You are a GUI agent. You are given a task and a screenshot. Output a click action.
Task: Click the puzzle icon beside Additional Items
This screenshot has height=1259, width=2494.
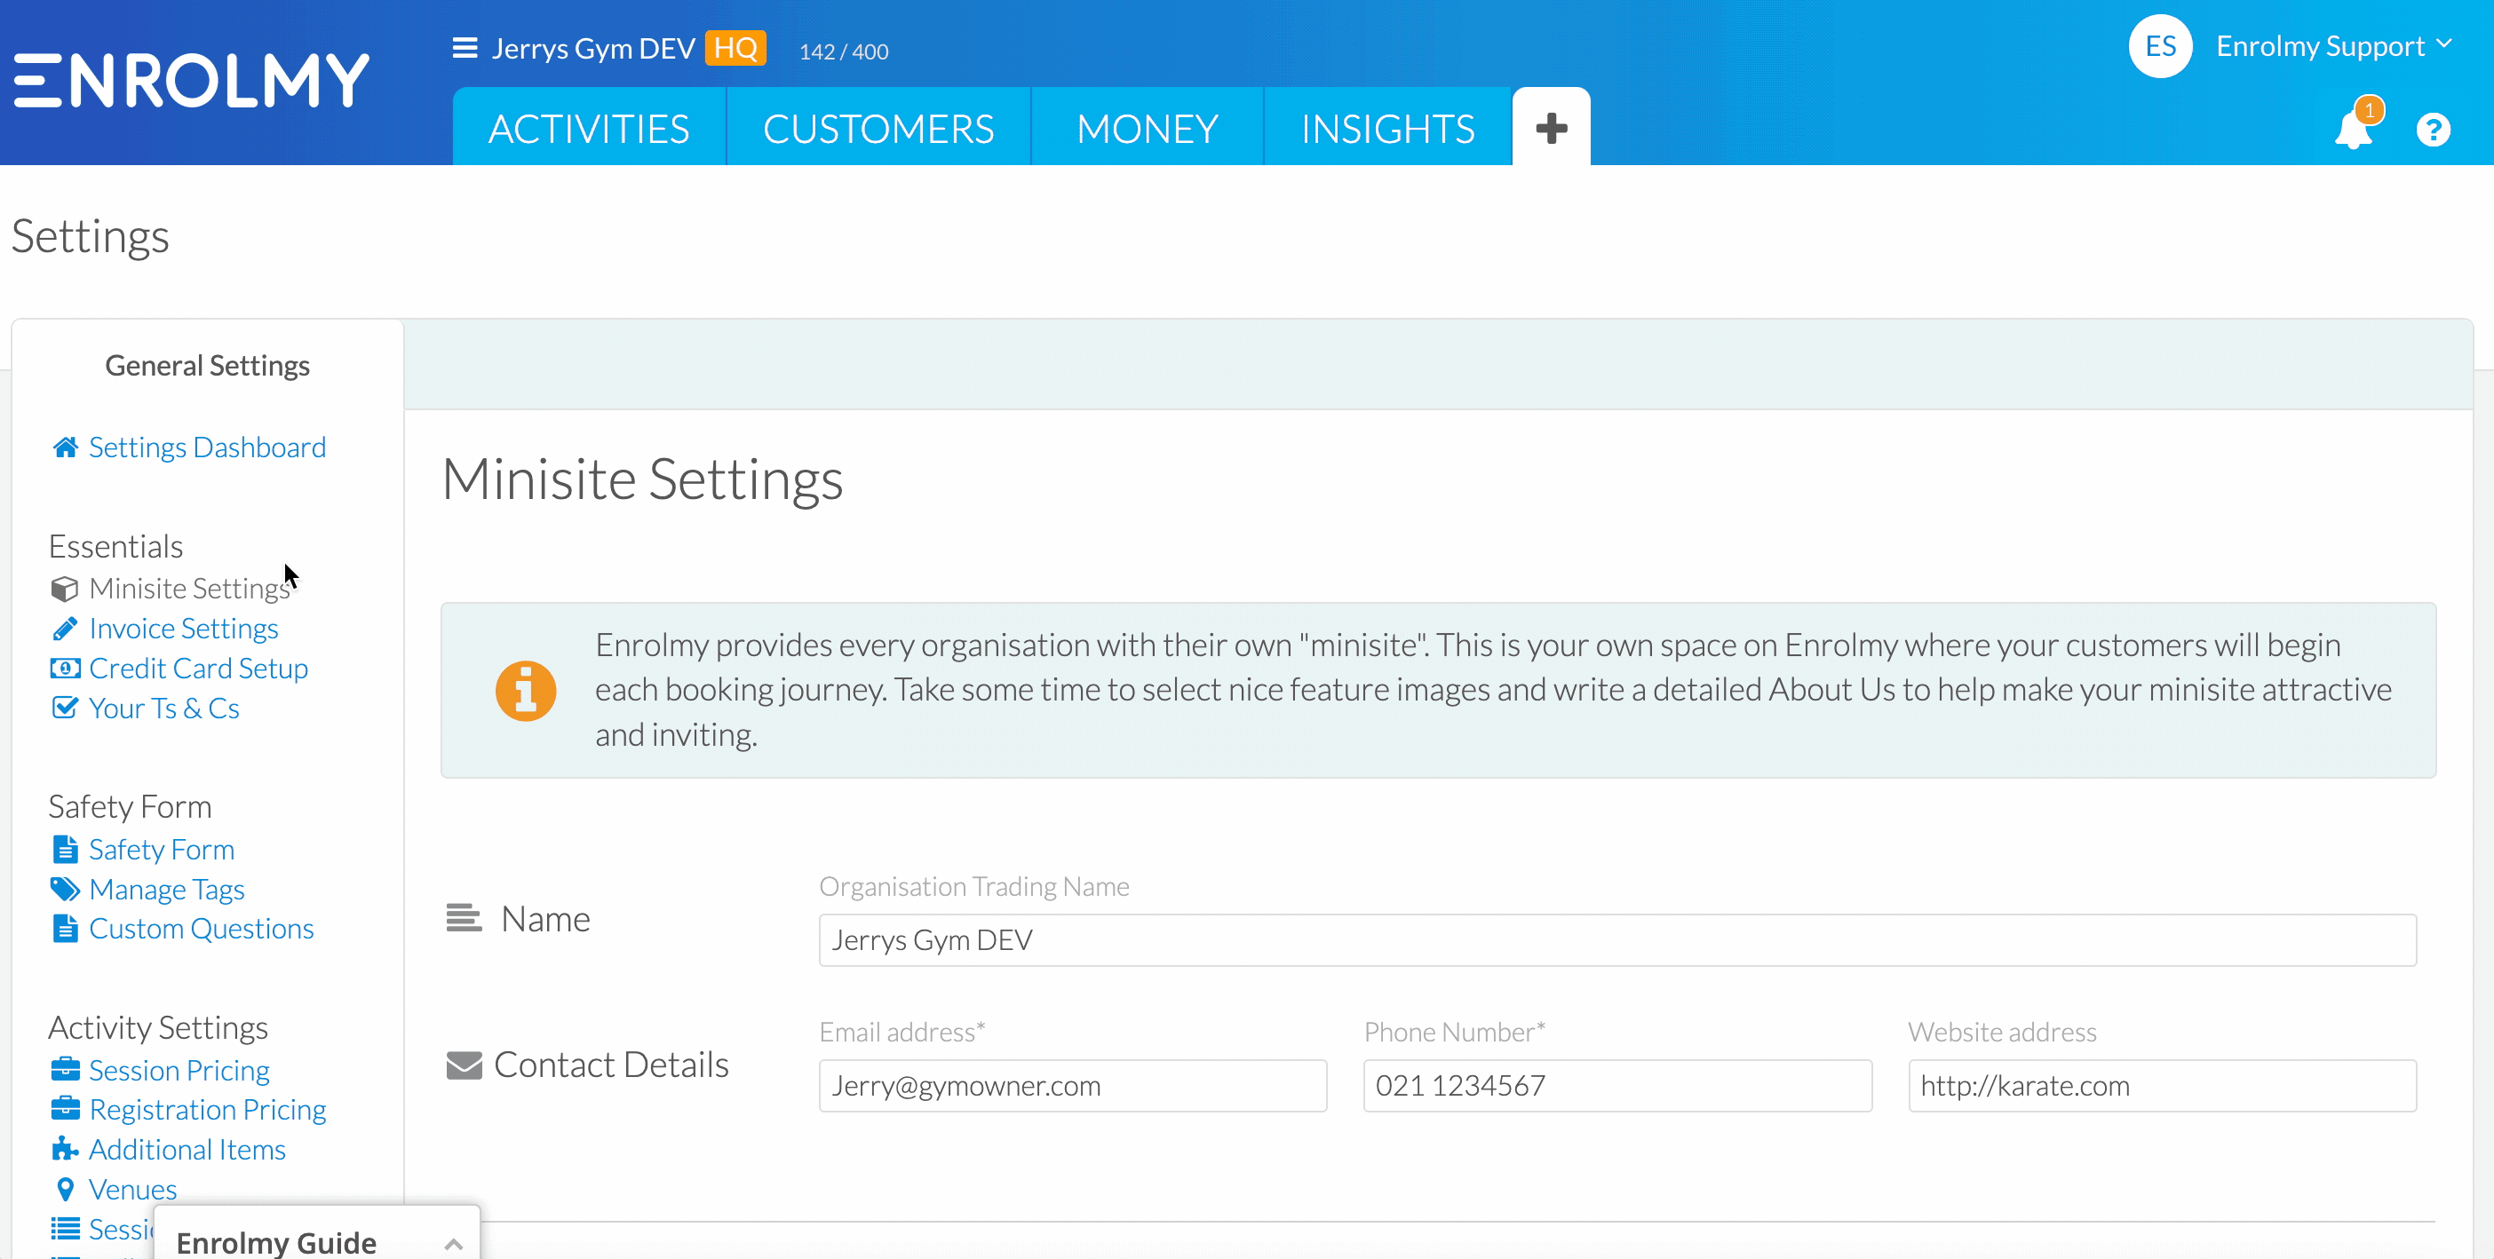[x=65, y=1150]
